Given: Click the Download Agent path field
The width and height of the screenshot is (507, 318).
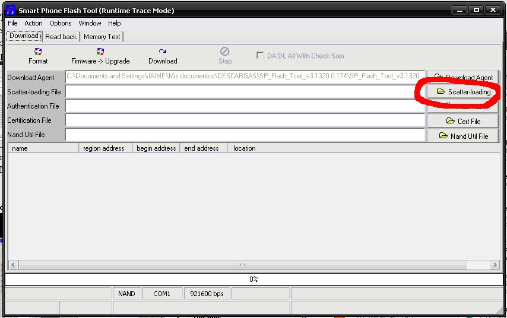Looking at the screenshot, I should click(x=245, y=77).
